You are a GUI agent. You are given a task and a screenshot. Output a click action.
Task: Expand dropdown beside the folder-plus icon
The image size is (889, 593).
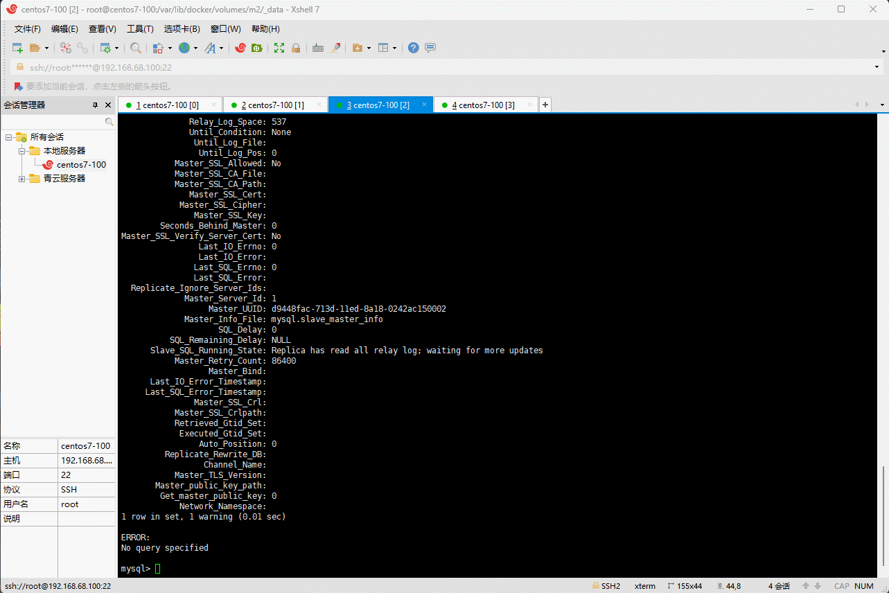coord(369,48)
